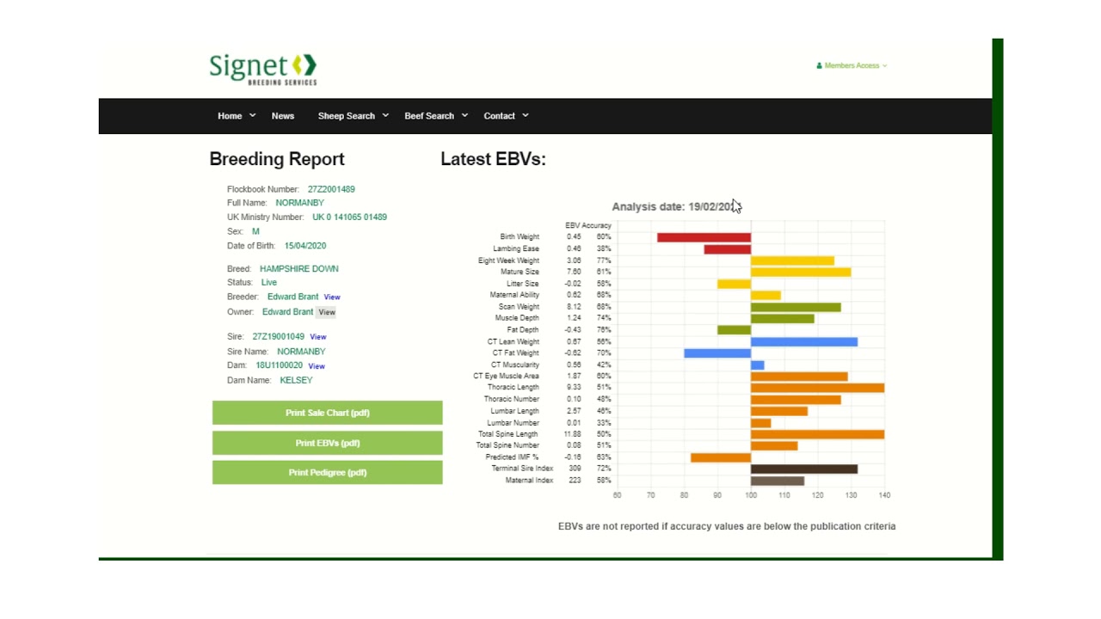Expand the Home menu chevron
1101x619 pixels.
pyautogui.click(x=252, y=115)
